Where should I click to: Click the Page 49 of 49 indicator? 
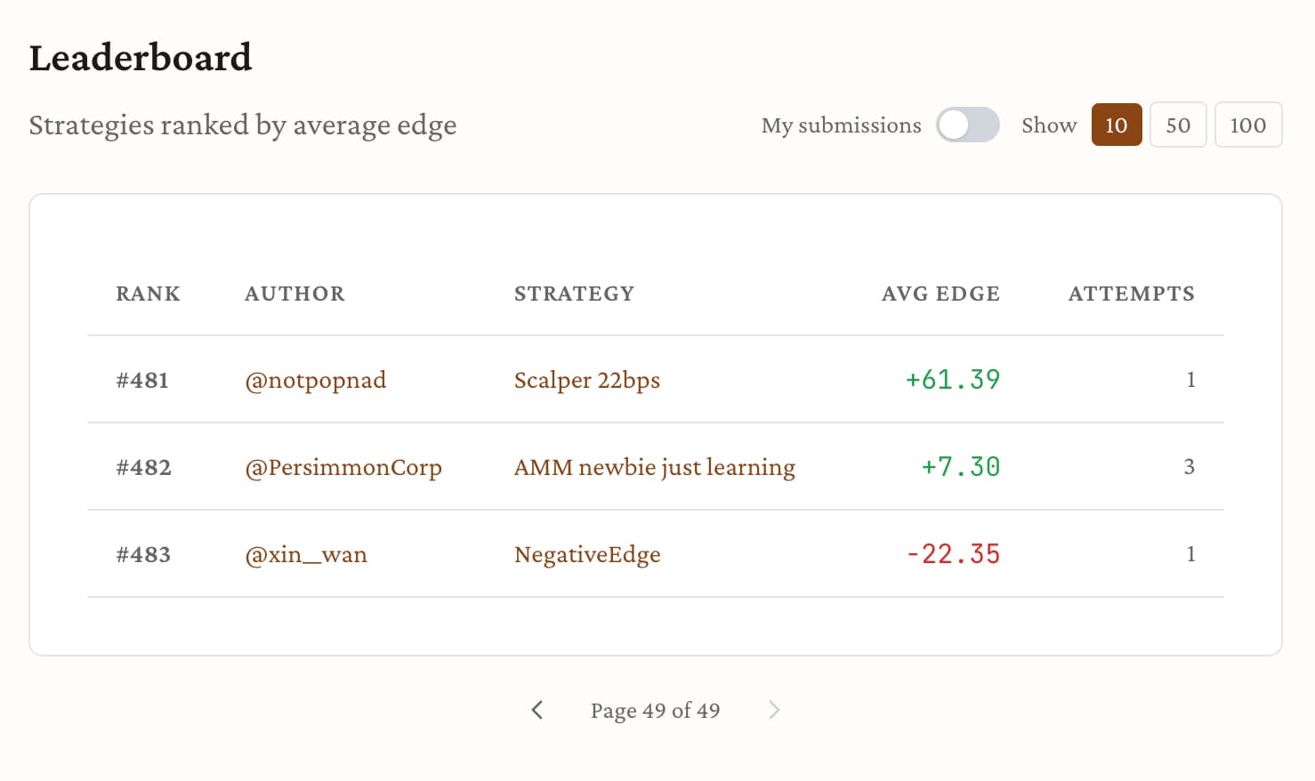pyautogui.click(x=655, y=711)
